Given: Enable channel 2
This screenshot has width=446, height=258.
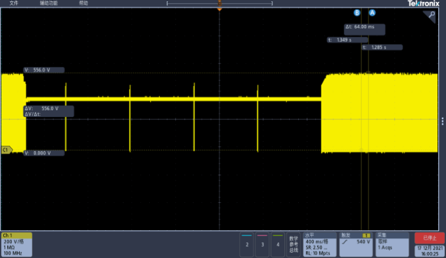Looking at the screenshot, I should [246, 244].
